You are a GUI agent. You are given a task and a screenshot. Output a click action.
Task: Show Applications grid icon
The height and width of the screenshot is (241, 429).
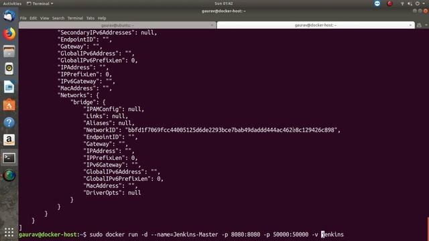[9, 232]
